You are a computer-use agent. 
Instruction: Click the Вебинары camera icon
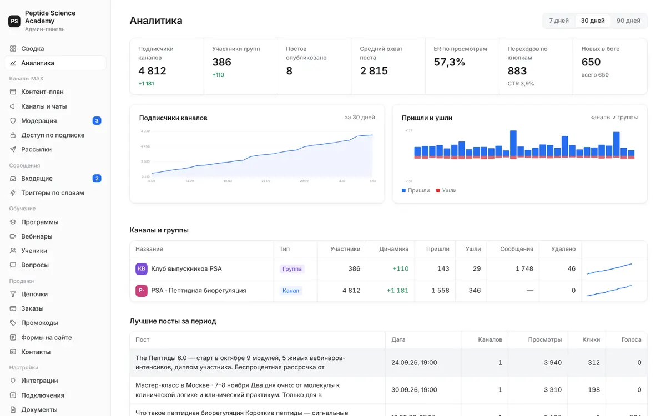click(13, 236)
